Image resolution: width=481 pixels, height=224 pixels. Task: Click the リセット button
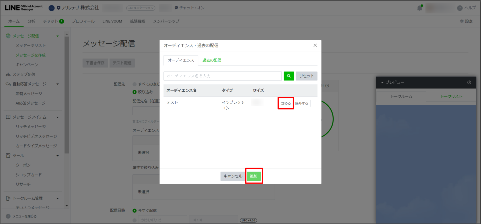(x=307, y=76)
